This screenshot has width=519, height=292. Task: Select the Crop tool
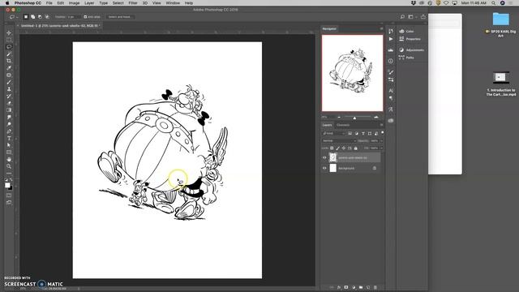coord(9,61)
